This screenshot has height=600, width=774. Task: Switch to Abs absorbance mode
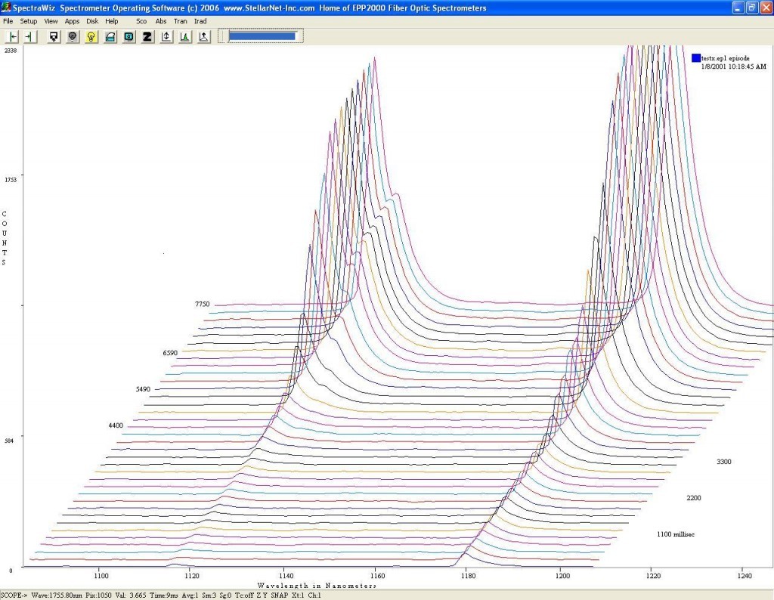click(161, 21)
